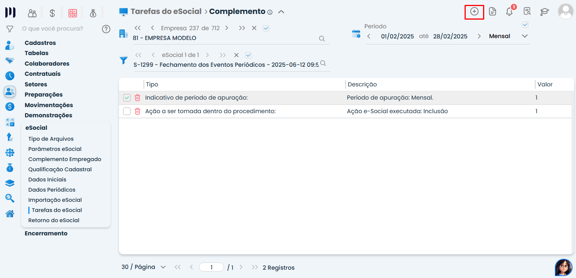Open the document report icon in top bar
This screenshot has width=576, height=278.
tap(493, 12)
